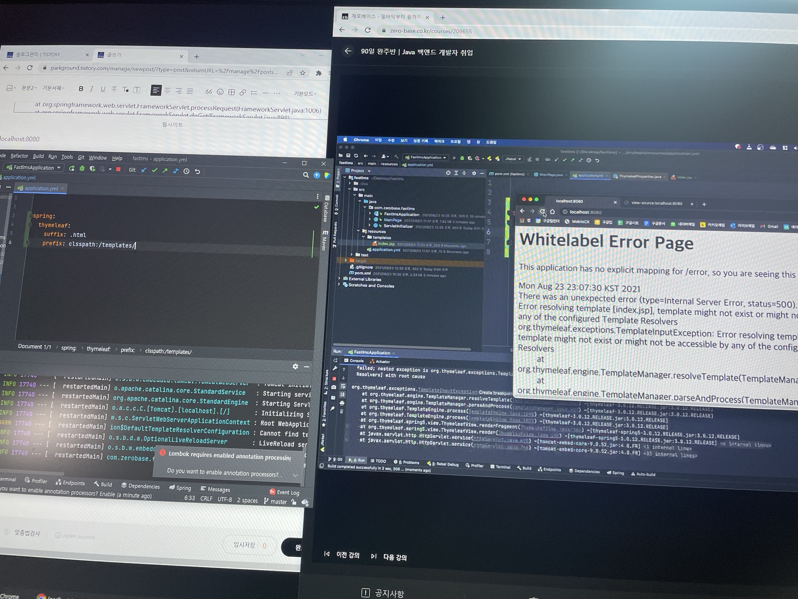The height and width of the screenshot is (599, 798).
Task: Click the Search Everywhere magnifier icon
Action: click(x=306, y=175)
